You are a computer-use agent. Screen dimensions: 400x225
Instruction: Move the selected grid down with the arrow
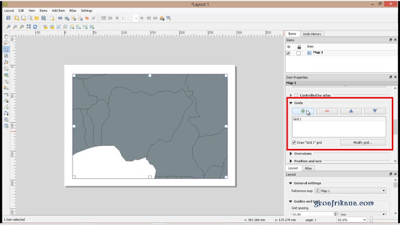click(375, 111)
